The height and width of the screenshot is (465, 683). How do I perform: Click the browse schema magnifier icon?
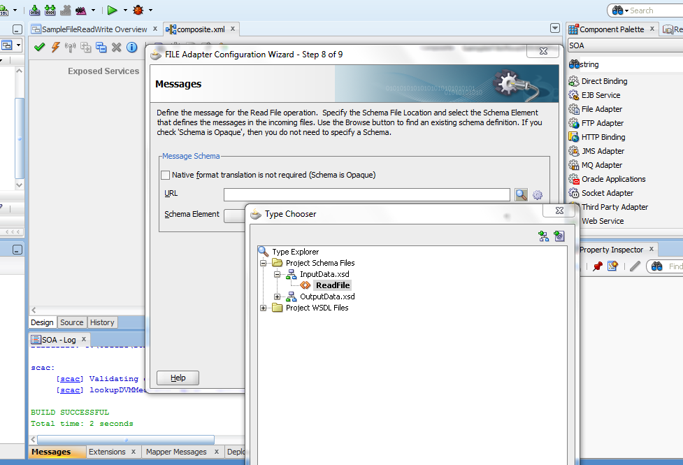coord(522,195)
